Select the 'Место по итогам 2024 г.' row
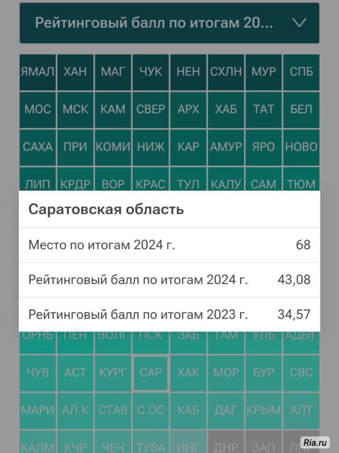The width and height of the screenshot is (339, 453). pos(169,245)
